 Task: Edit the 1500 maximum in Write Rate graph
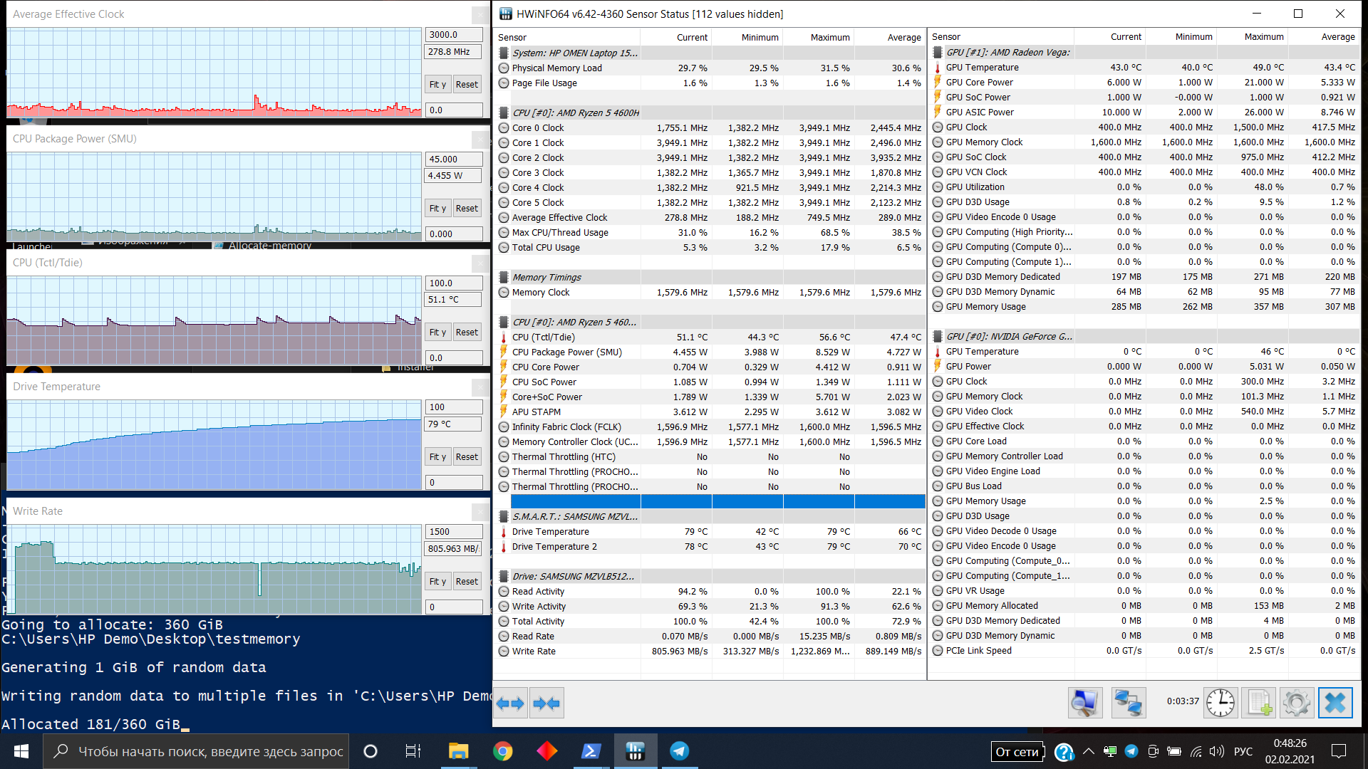pos(453,532)
